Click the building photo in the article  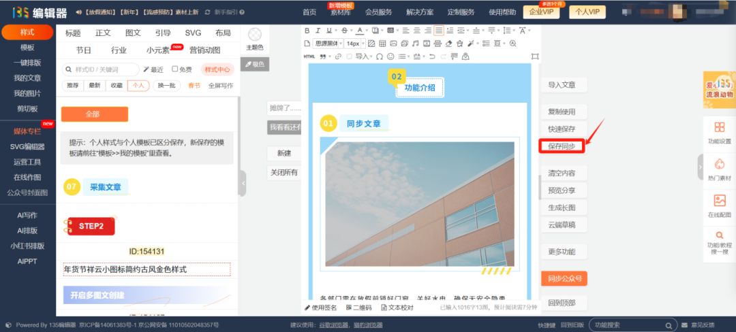420,204
